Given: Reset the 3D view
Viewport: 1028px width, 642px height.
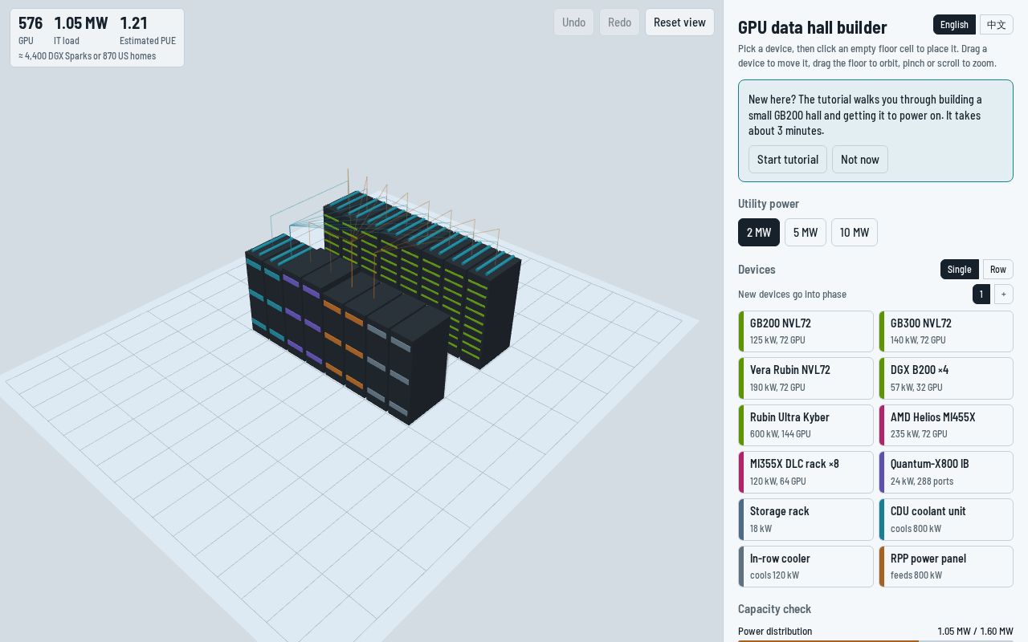Looking at the screenshot, I should (x=679, y=22).
